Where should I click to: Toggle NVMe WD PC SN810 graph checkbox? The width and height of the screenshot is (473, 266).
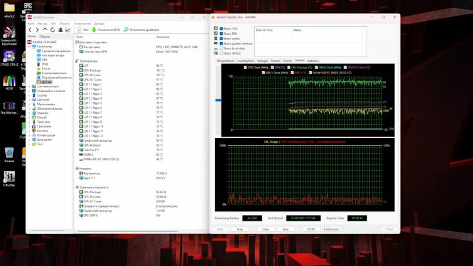coord(310,73)
